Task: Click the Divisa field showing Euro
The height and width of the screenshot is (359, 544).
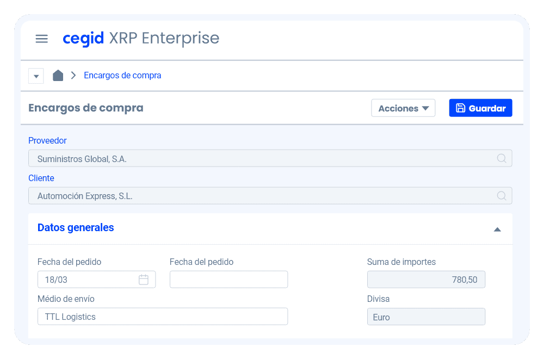Action: [x=426, y=317]
